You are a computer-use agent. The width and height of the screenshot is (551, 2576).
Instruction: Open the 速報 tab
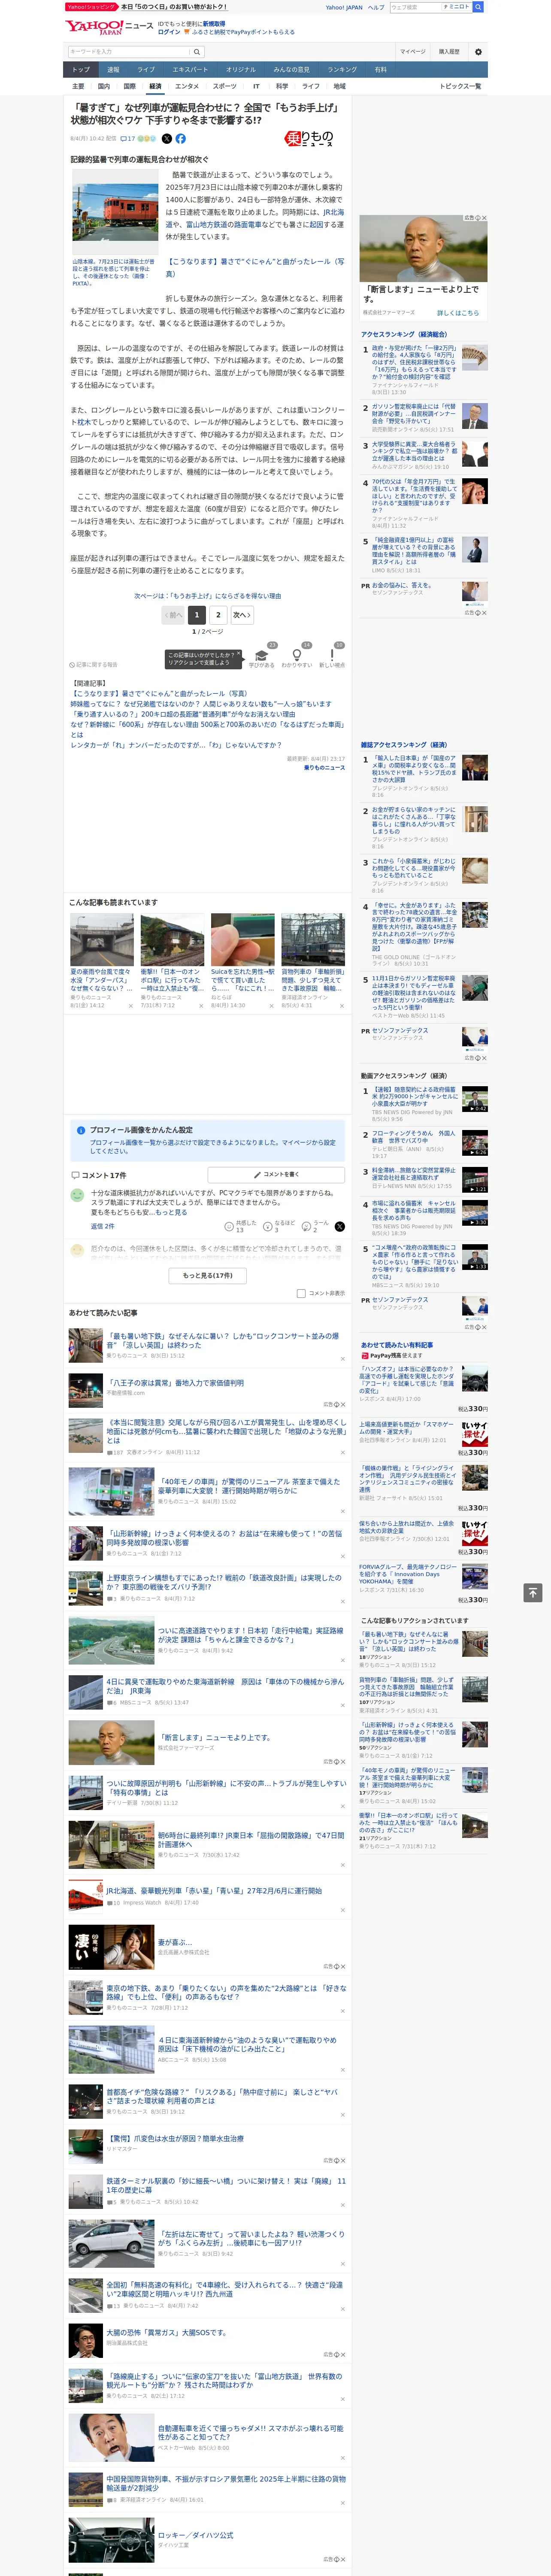point(113,70)
